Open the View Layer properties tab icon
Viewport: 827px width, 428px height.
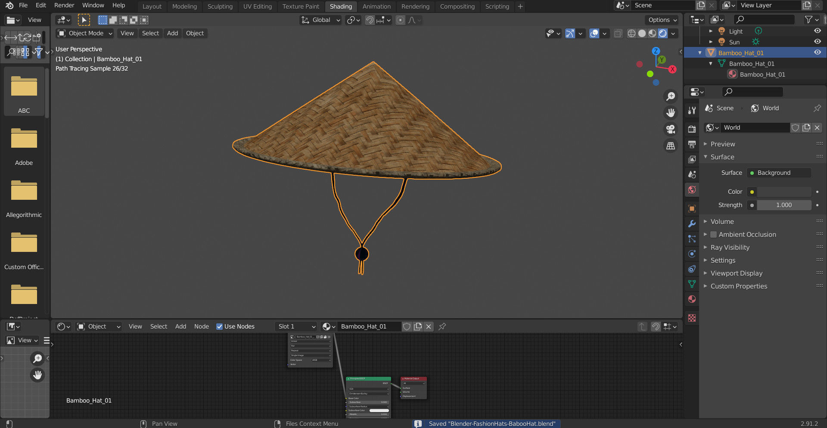coord(692,159)
